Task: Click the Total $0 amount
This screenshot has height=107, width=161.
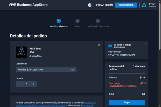Action: pos(143,94)
